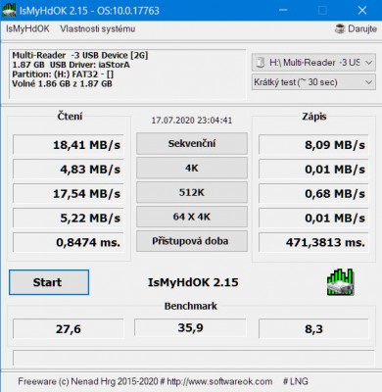Click the Přístupová doba button
This screenshot has height=392, width=382.
pyautogui.click(x=192, y=241)
